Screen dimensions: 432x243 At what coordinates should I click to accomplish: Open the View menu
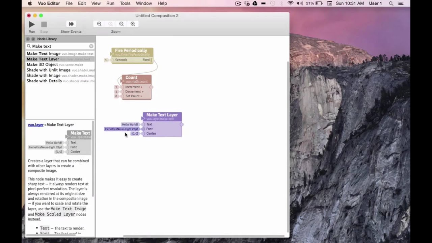96,3
